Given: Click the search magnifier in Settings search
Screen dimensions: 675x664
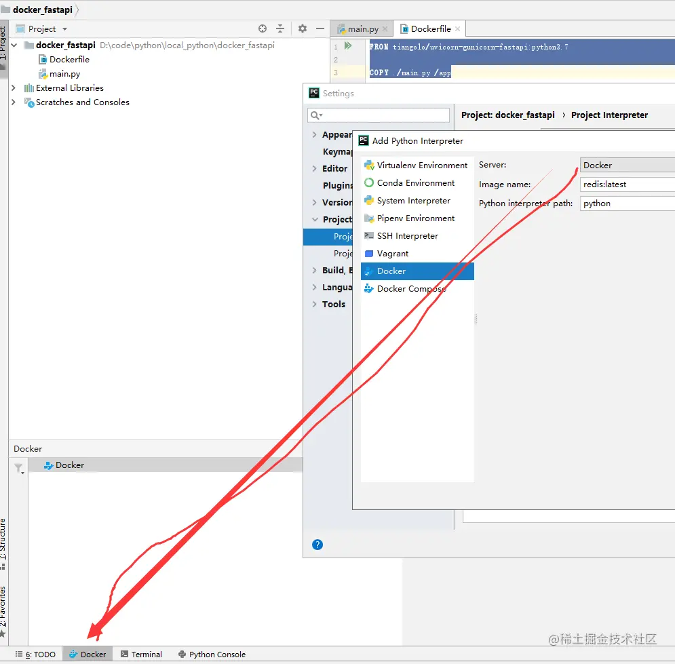Looking at the screenshot, I should point(316,115).
